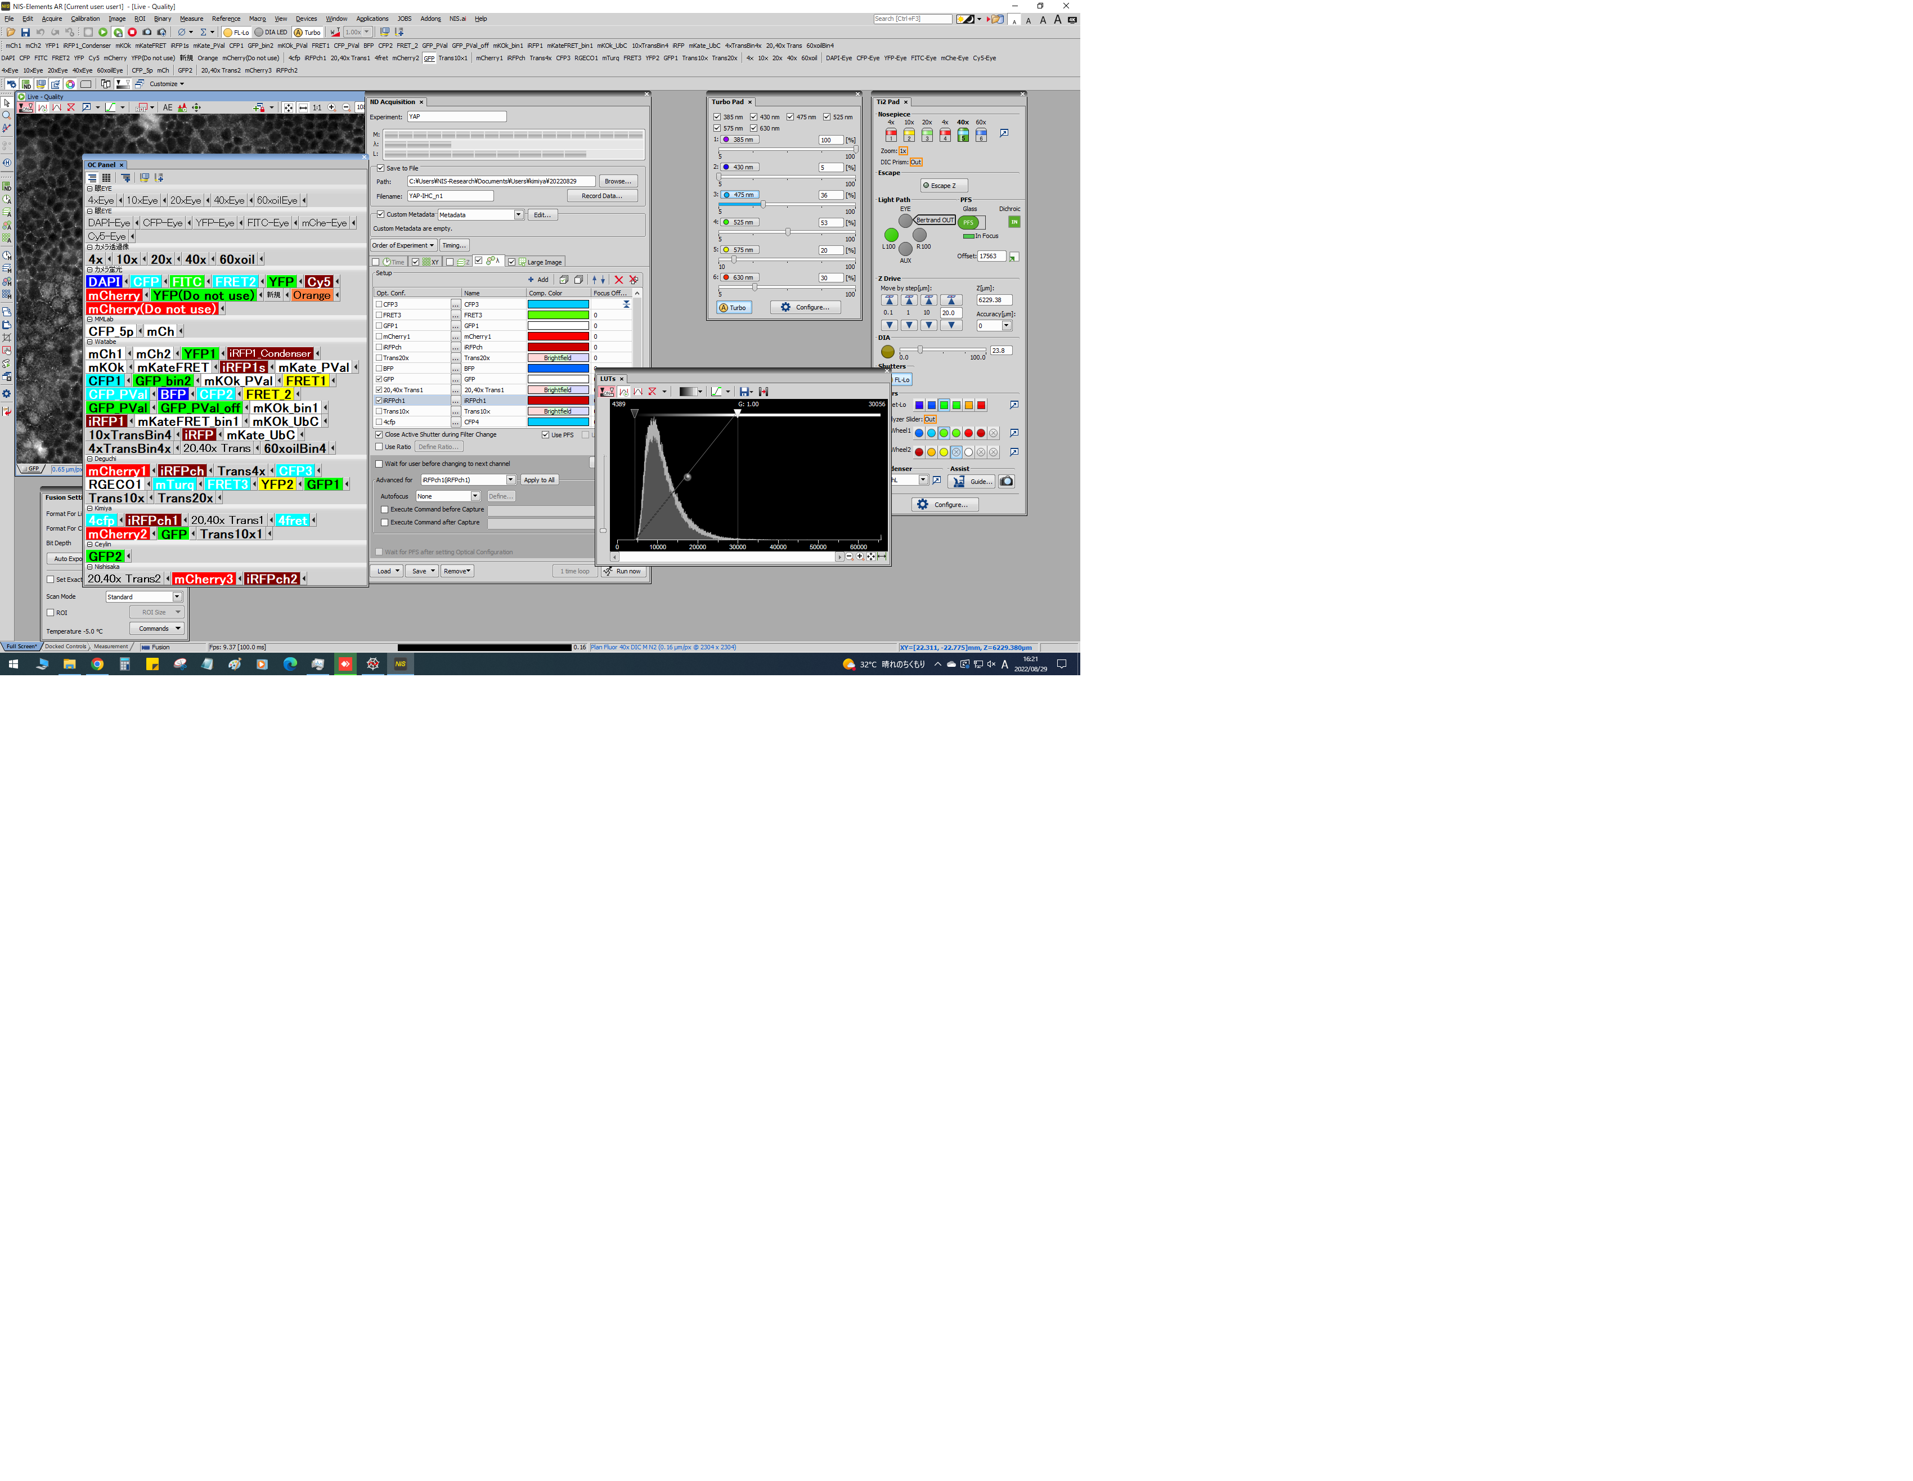
Task: Open the Order of Experiment dropdown
Action: coord(403,245)
